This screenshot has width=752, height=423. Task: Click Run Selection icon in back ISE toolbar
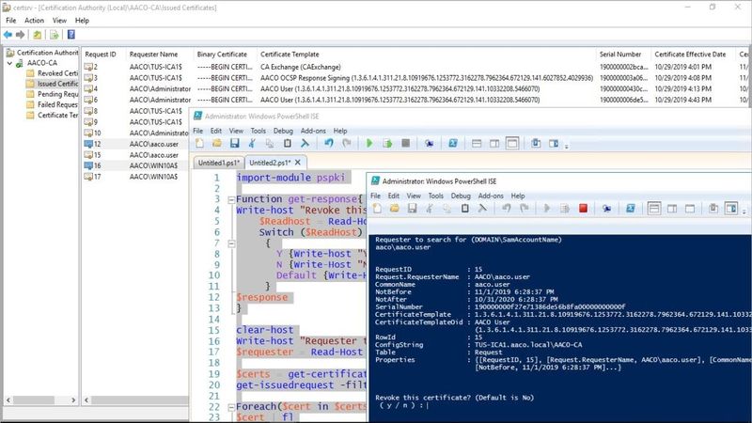pyautogui.click(x=387, y=144)
